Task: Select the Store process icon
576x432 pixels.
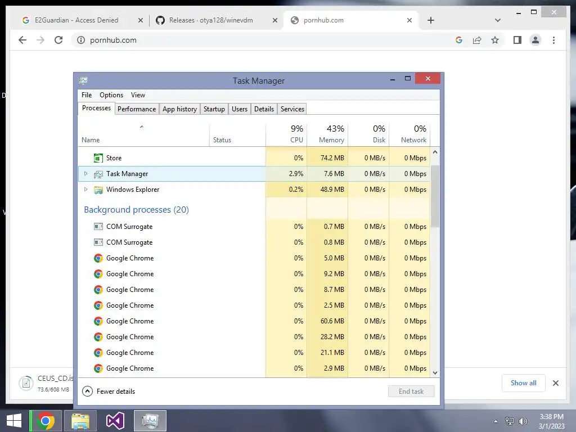Action: [x=98, y=158]
